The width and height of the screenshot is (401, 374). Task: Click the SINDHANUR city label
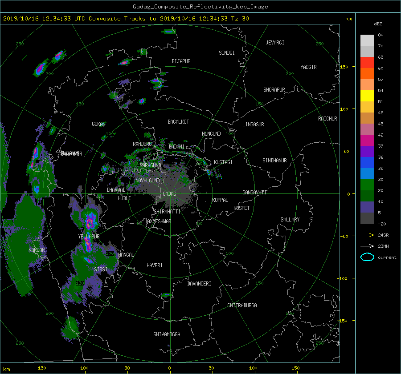tap(274, 161)
